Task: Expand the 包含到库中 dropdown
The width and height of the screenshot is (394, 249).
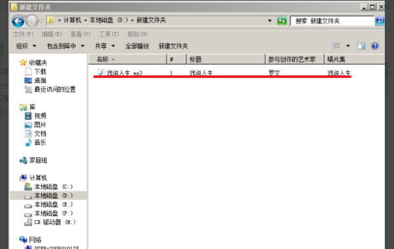Action: click(65, 46)
